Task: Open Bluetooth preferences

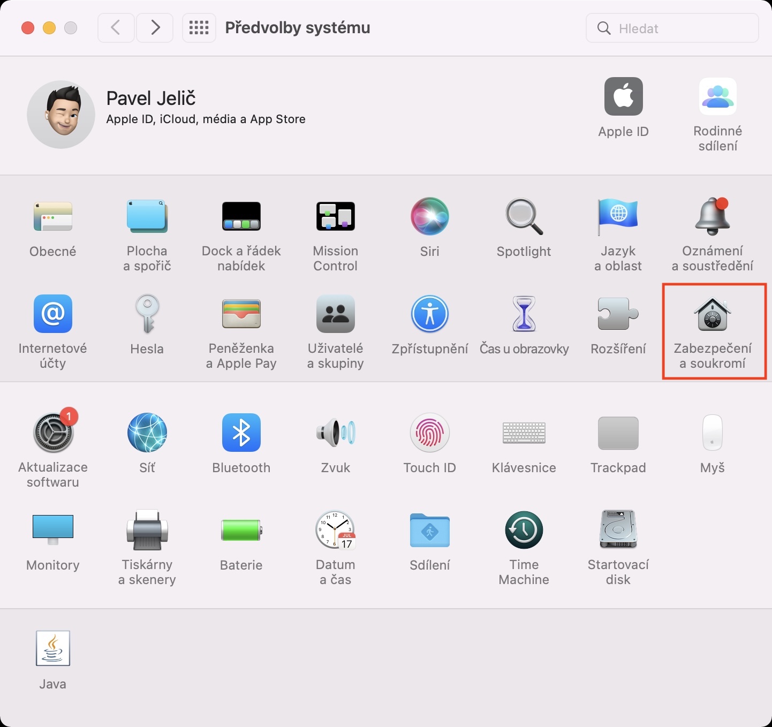Action: (241, 433)
